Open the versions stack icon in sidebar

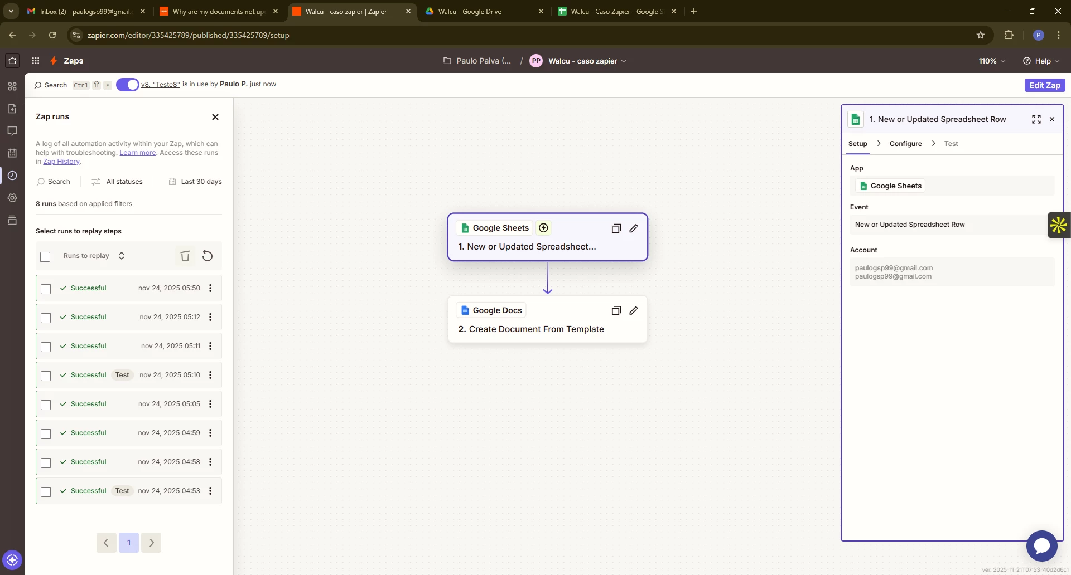pyautogui.click(x=12, y=220)
